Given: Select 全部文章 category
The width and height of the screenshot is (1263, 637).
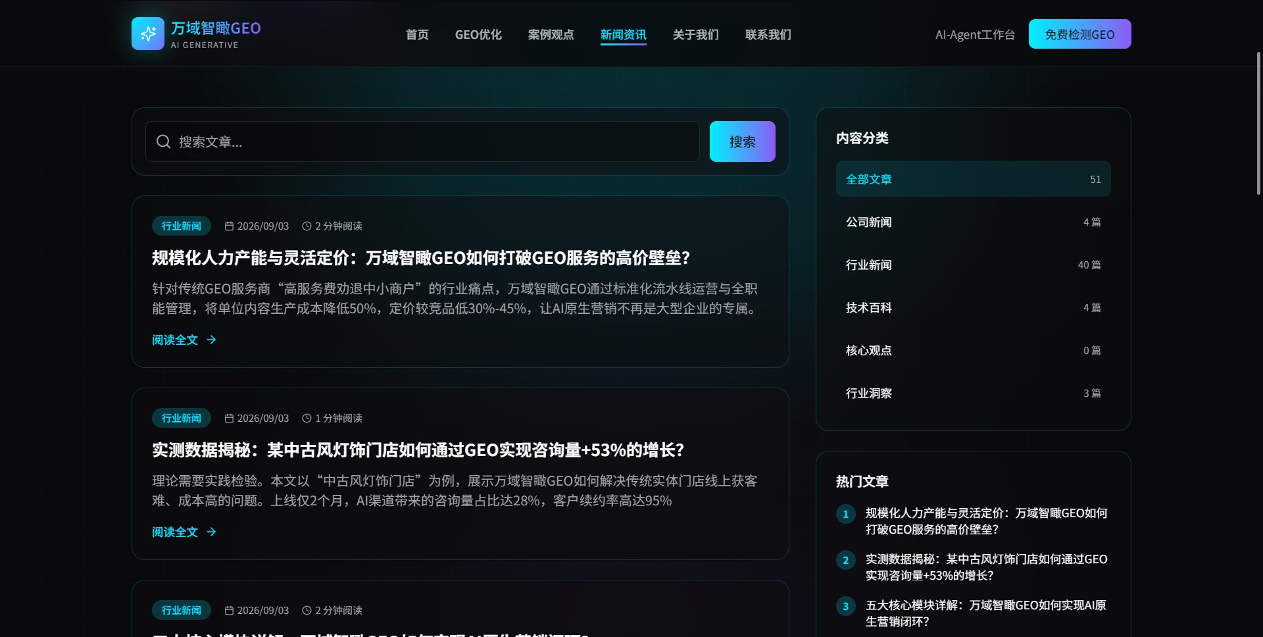Looking at the screenshot, I should 973,179.
